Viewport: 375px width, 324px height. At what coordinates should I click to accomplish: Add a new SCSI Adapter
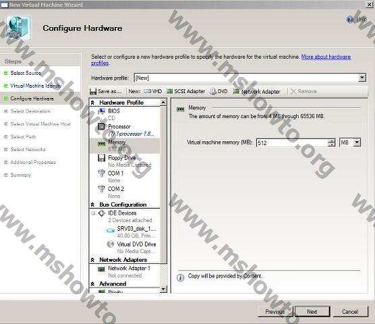pos(186,91)
